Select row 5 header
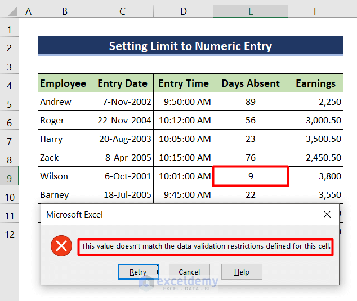Screen dimensions: 357x301 [x=10, y=102]
